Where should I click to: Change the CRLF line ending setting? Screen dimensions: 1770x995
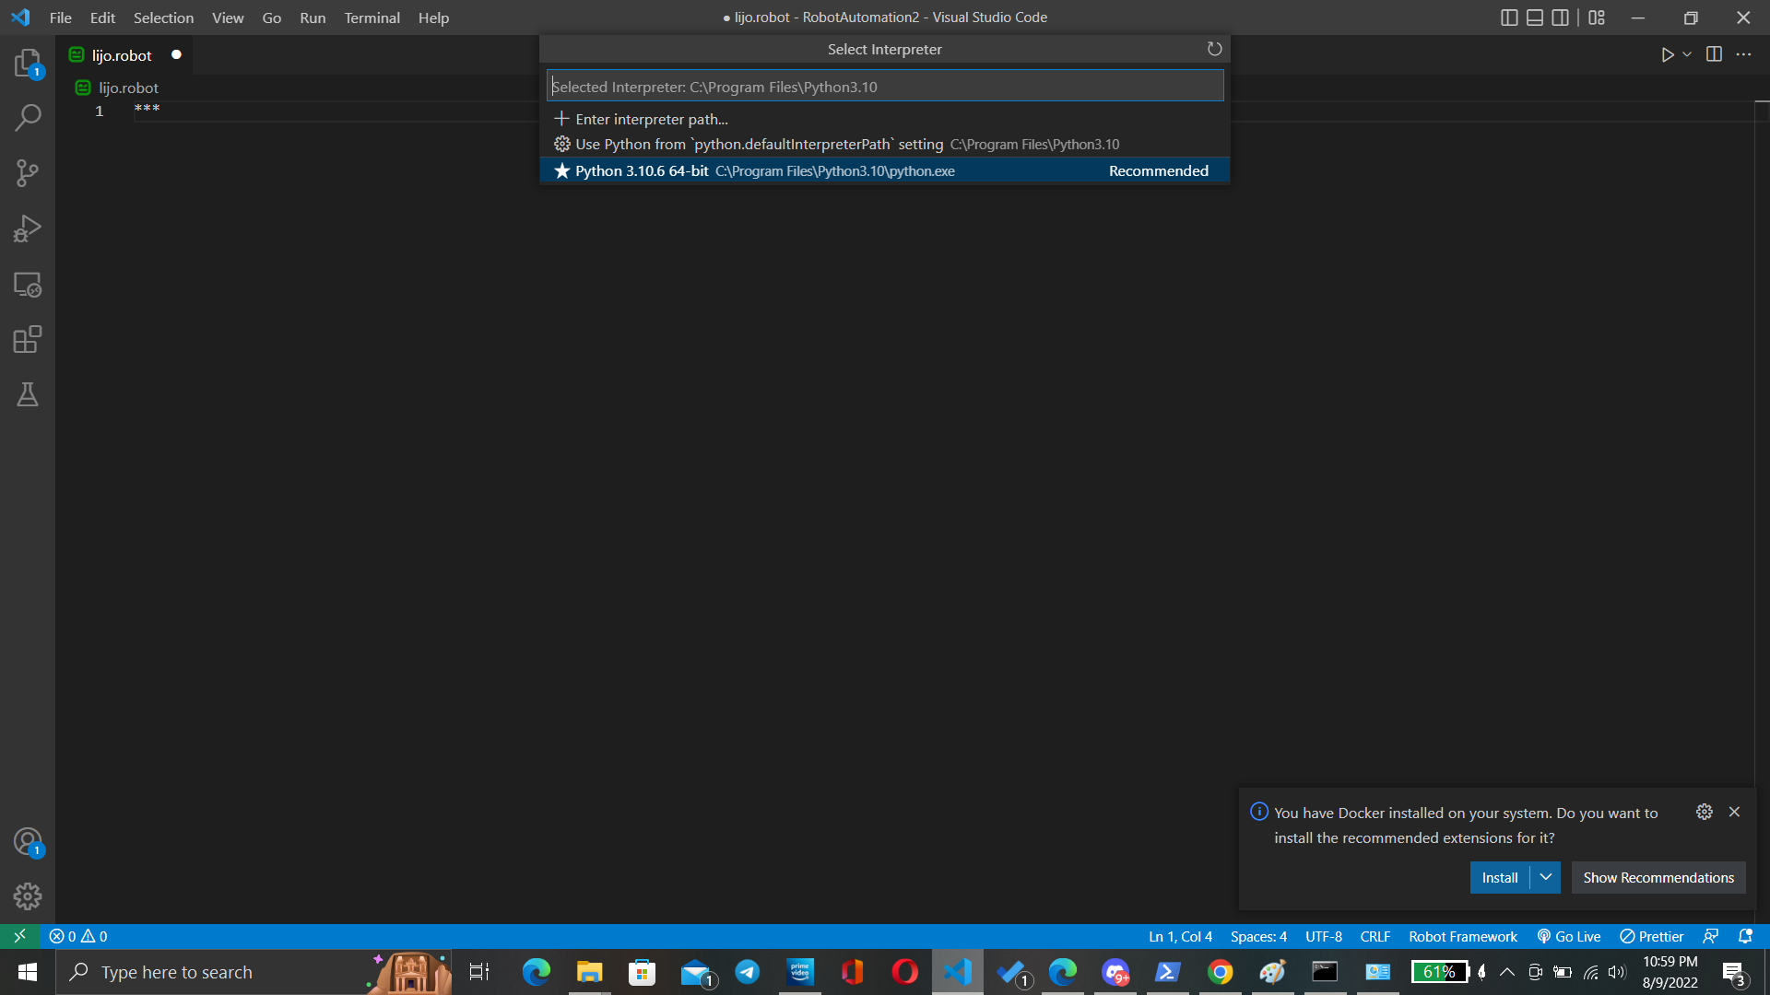(x=1375, y=936)
